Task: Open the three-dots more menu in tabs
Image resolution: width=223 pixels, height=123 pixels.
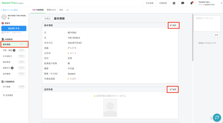Action: pyautogui.click(x=68, y=10)
